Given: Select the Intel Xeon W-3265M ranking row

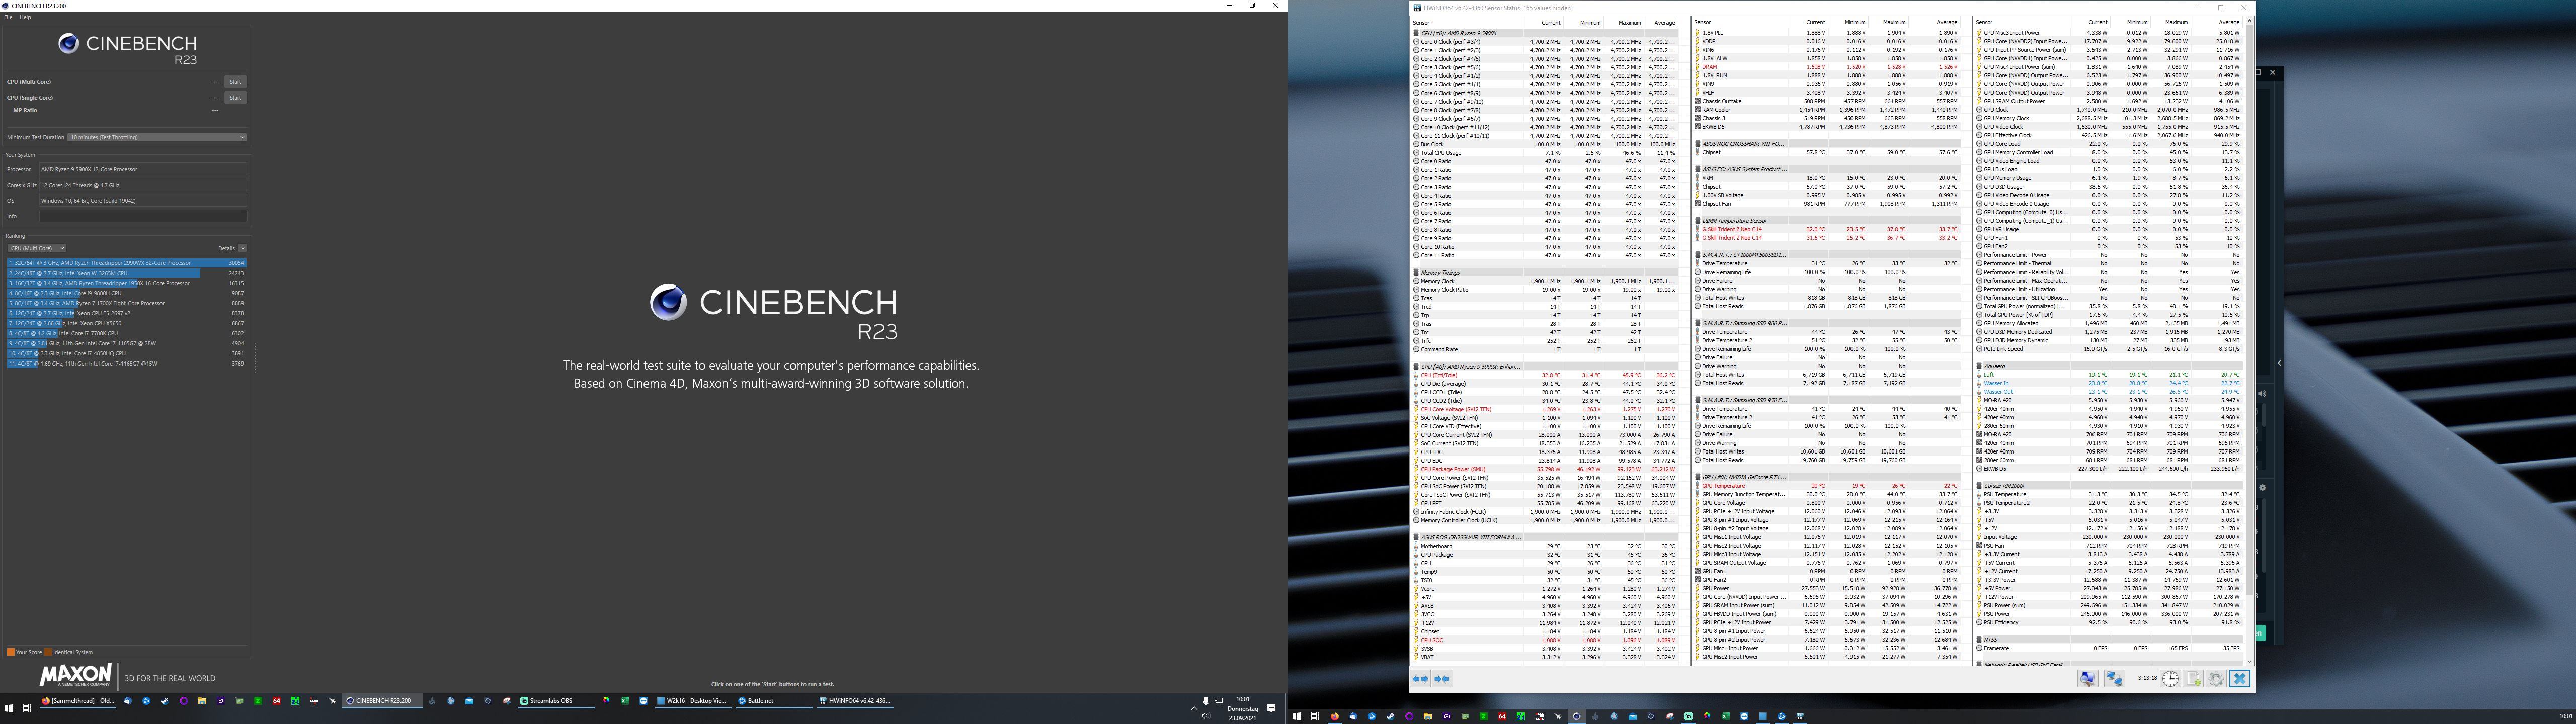Looking at the screenshot, I should click(126, 273).
